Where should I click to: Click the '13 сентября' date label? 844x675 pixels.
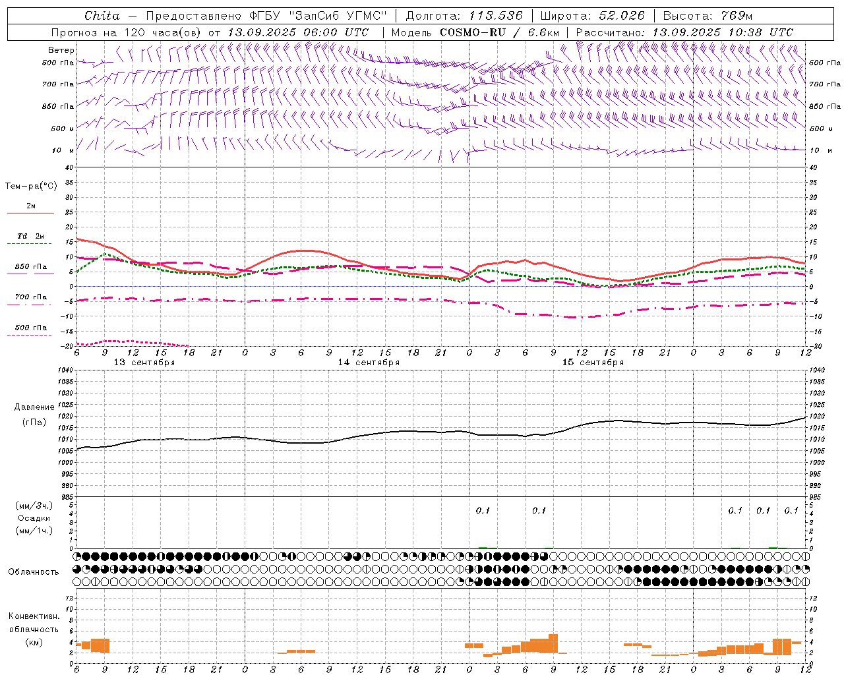(144, 362)
